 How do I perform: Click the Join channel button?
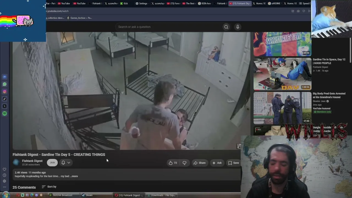click(x=52, y=163)
